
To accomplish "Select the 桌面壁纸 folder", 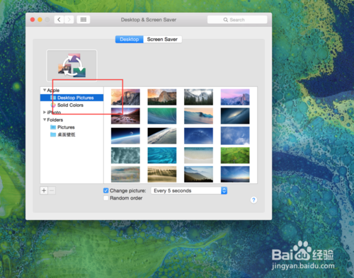I will 67,134.
